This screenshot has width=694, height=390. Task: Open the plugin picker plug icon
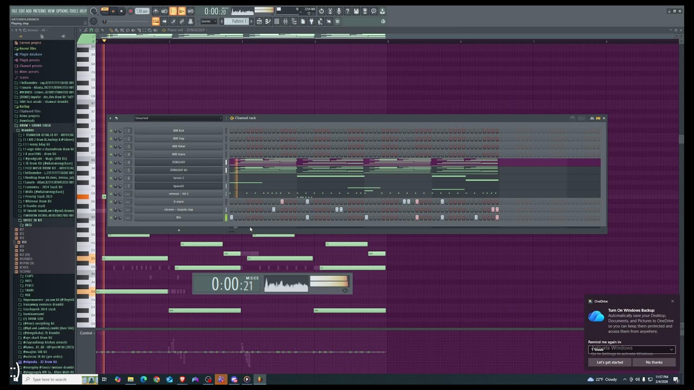(311, 21)
